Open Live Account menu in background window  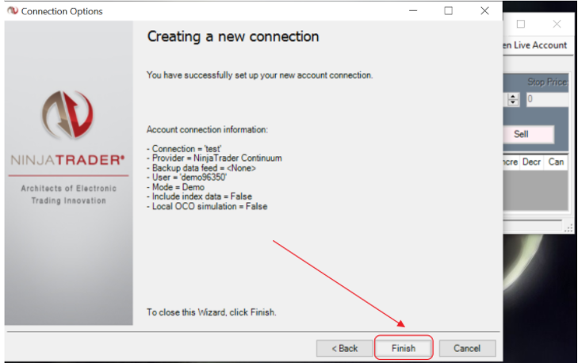pos(535,45)
